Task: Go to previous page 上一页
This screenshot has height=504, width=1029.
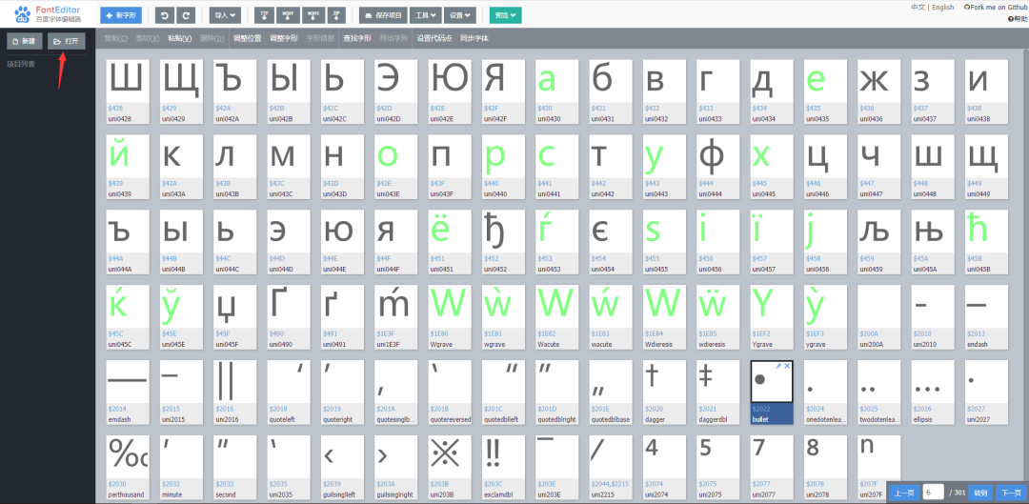Action: click(903, 493)
